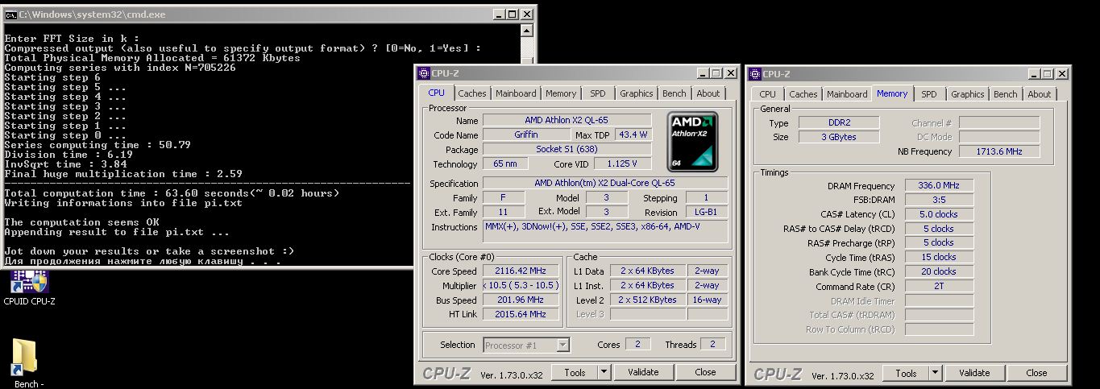Click the Specification field AMD Athlon(tm) X2 Dual-Core QL-65
Viewport: 1100px width, 389px height.
pos(605,183)
